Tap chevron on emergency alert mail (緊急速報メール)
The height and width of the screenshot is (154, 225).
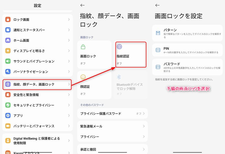144,126
